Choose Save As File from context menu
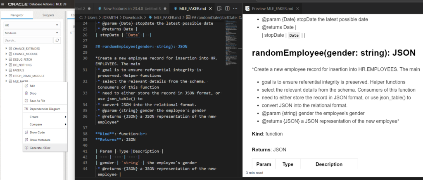The image size is (423, 180). click(45, 101)
